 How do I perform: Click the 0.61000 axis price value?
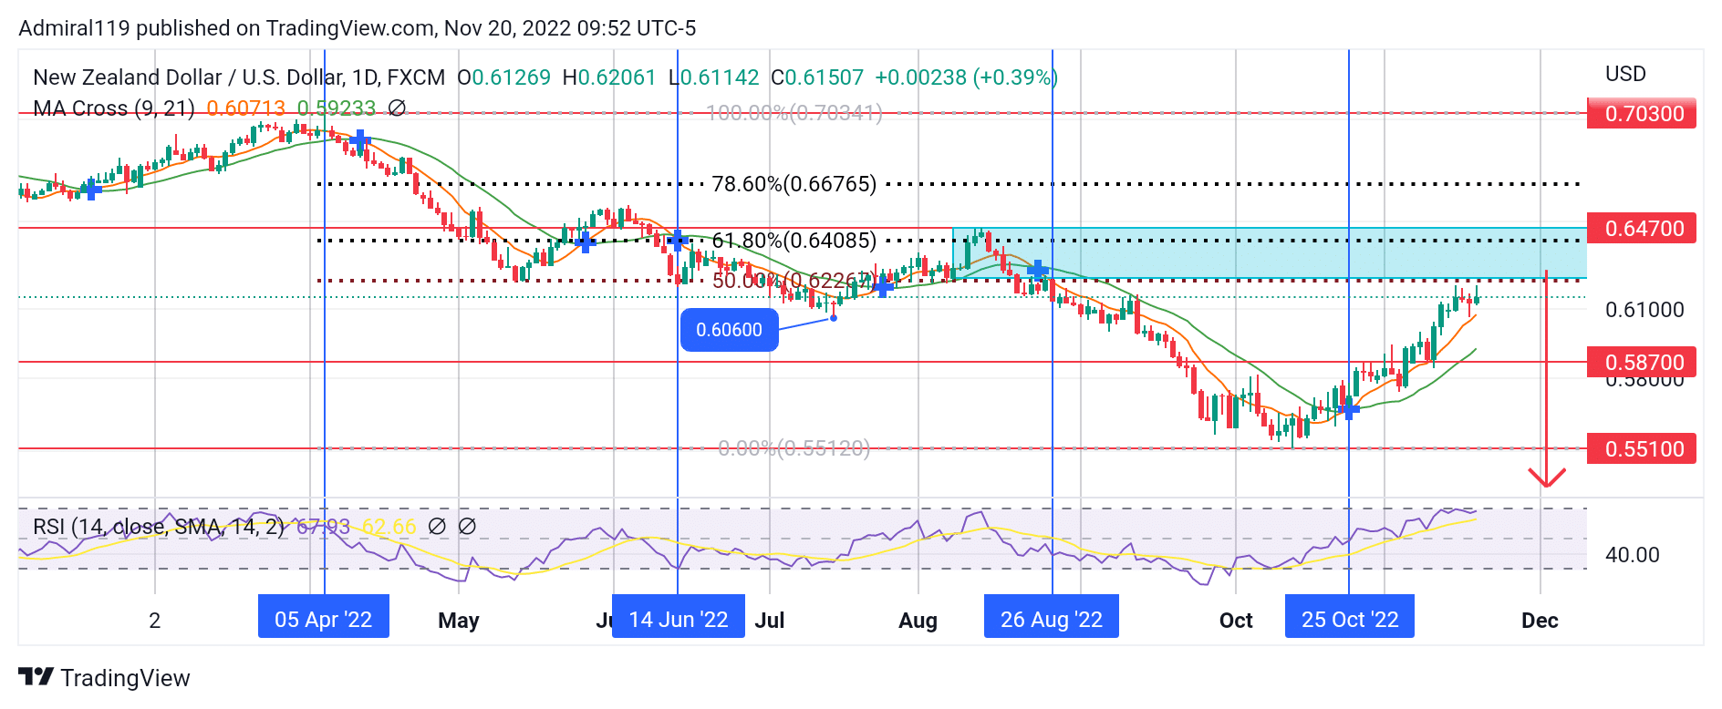[1644, 310]
